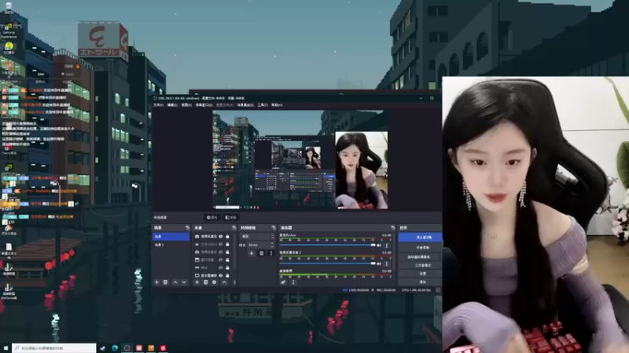
Task: Open the 工具(T) Tools menu
Action: 263,105
